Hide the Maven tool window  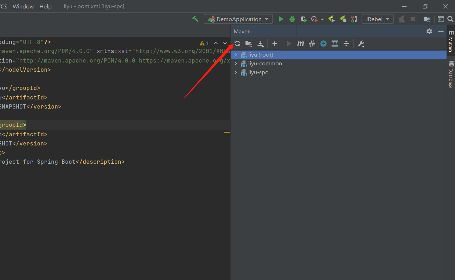click(x=441, y=31)
